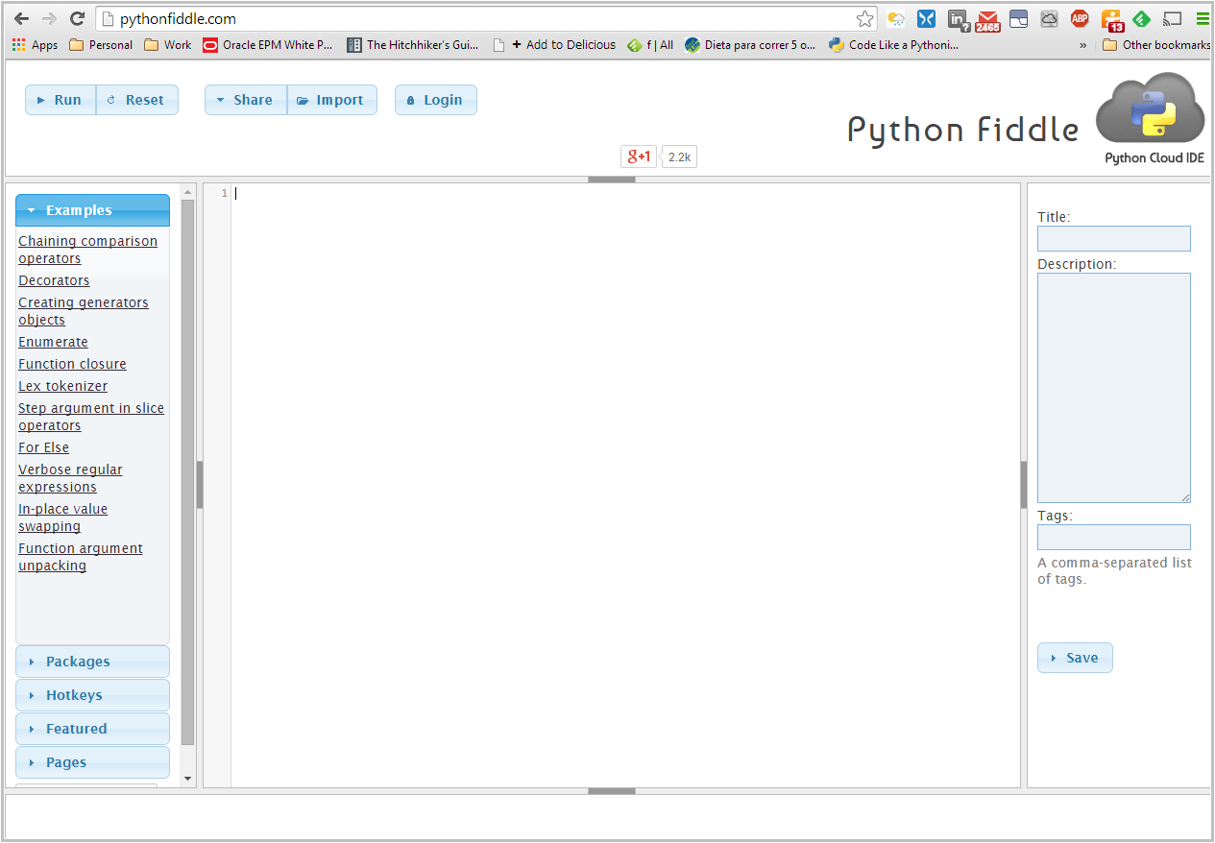
Task: Open Creating generators objects example
Action: [84, 311]
